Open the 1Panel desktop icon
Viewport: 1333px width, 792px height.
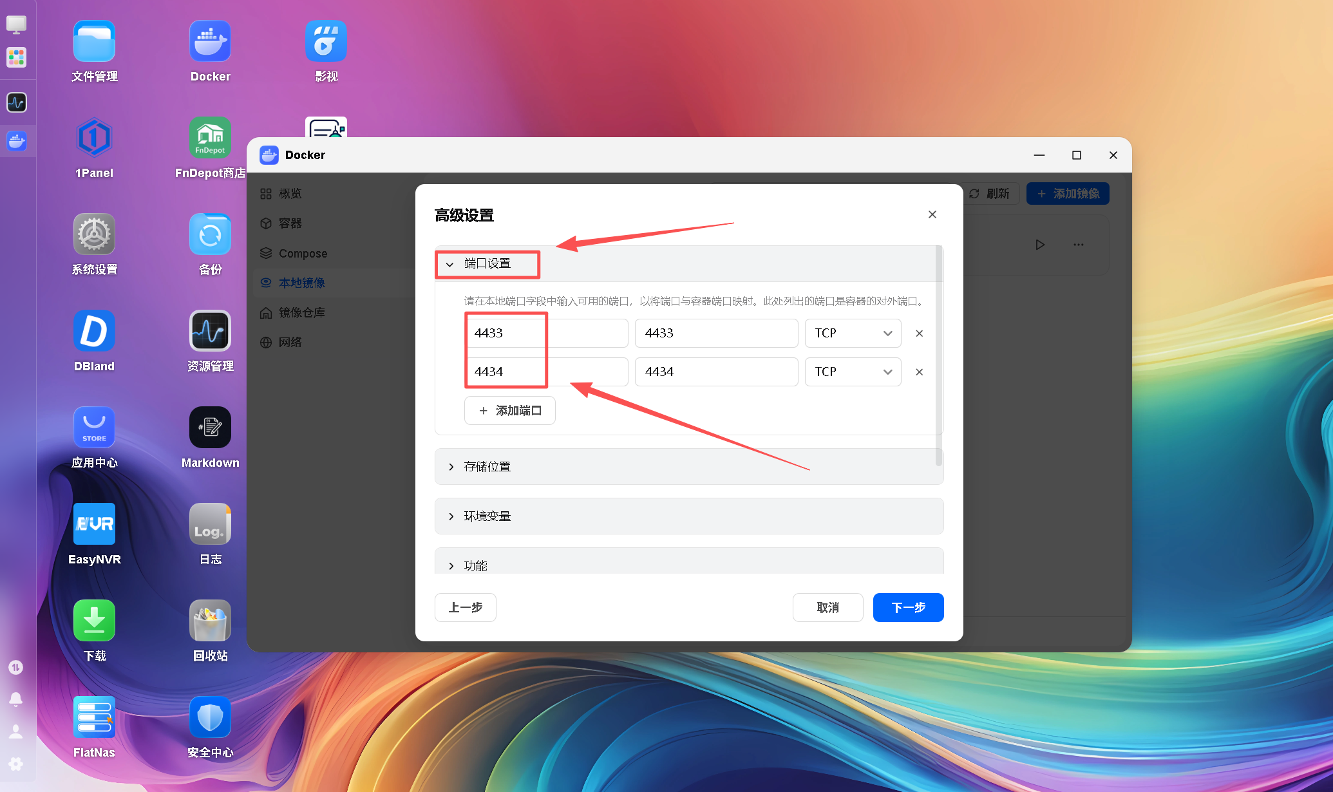tap(94, 138)
